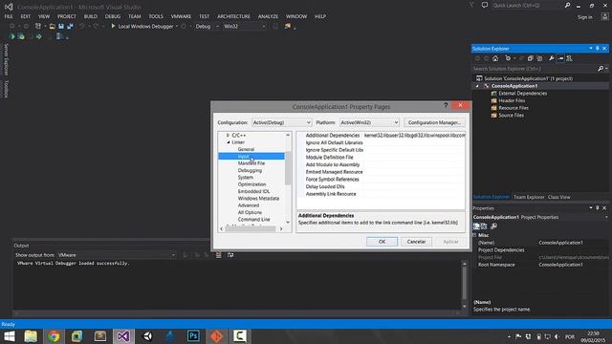Screen dimensions: 612x344
Task: Collapse the Misc category in Properties panel
Action: tap(475, 235)
